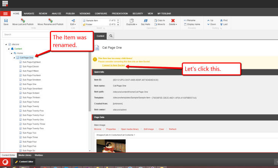Click the Browse link for Main Image
Image resolution: width=278 pixels, height=168 pixels.
point(98,129)
